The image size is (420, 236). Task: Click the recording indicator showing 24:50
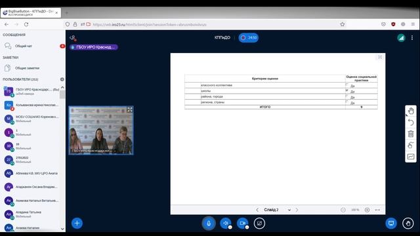[x=248, y=38]
